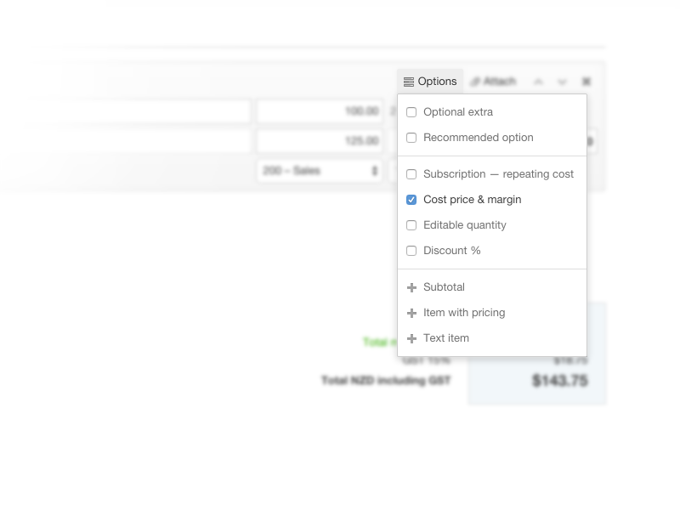Image resolution: width=680 pixels, height=510 pixels.
Task: Toggle the Editable quantity checkbox
Action: [x=411, y=225]
